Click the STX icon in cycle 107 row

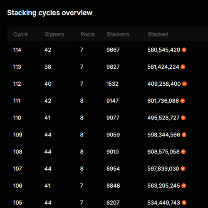(183, 169)
